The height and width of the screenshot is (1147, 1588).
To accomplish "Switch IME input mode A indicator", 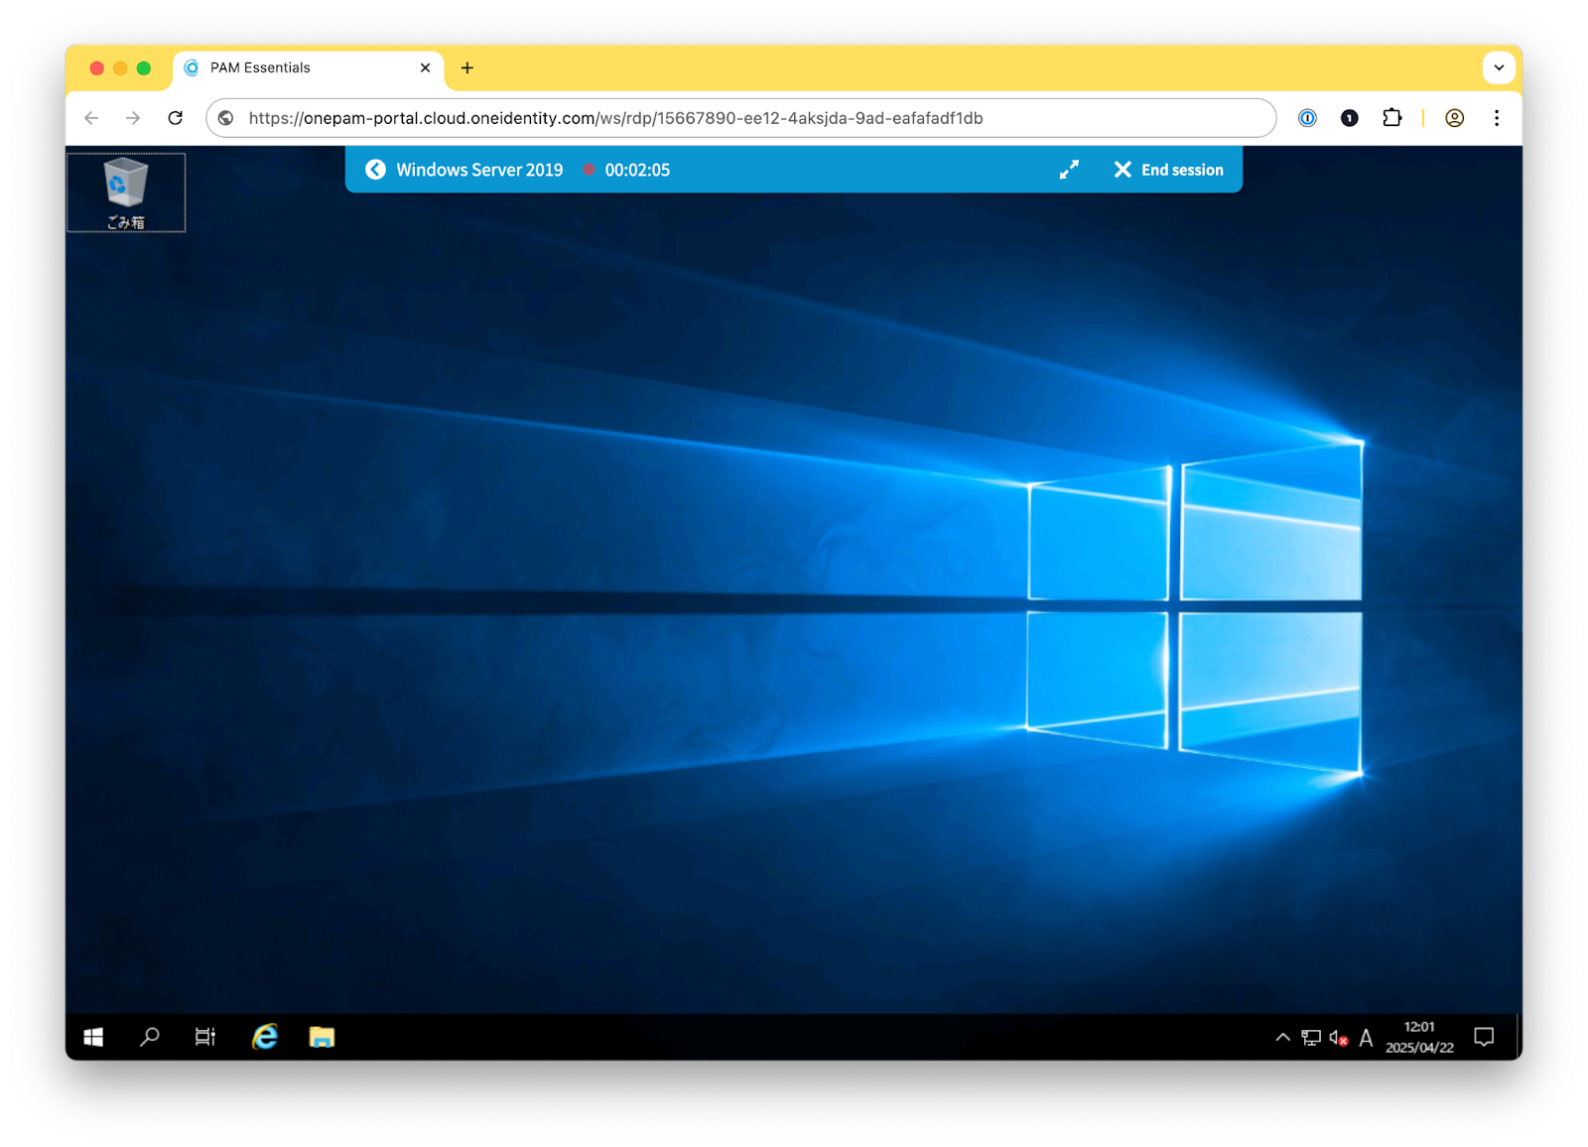I will pos(1366,1038).
